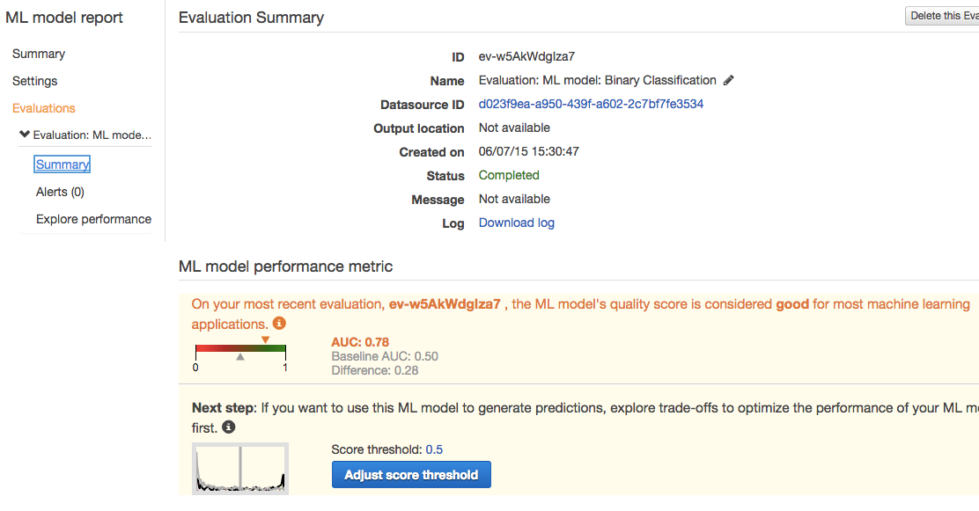This screenshot has width=979, height=511.
Task: Click the evaluation ID ev-w5AkWdglza7 in message
Action: (445, 304)
